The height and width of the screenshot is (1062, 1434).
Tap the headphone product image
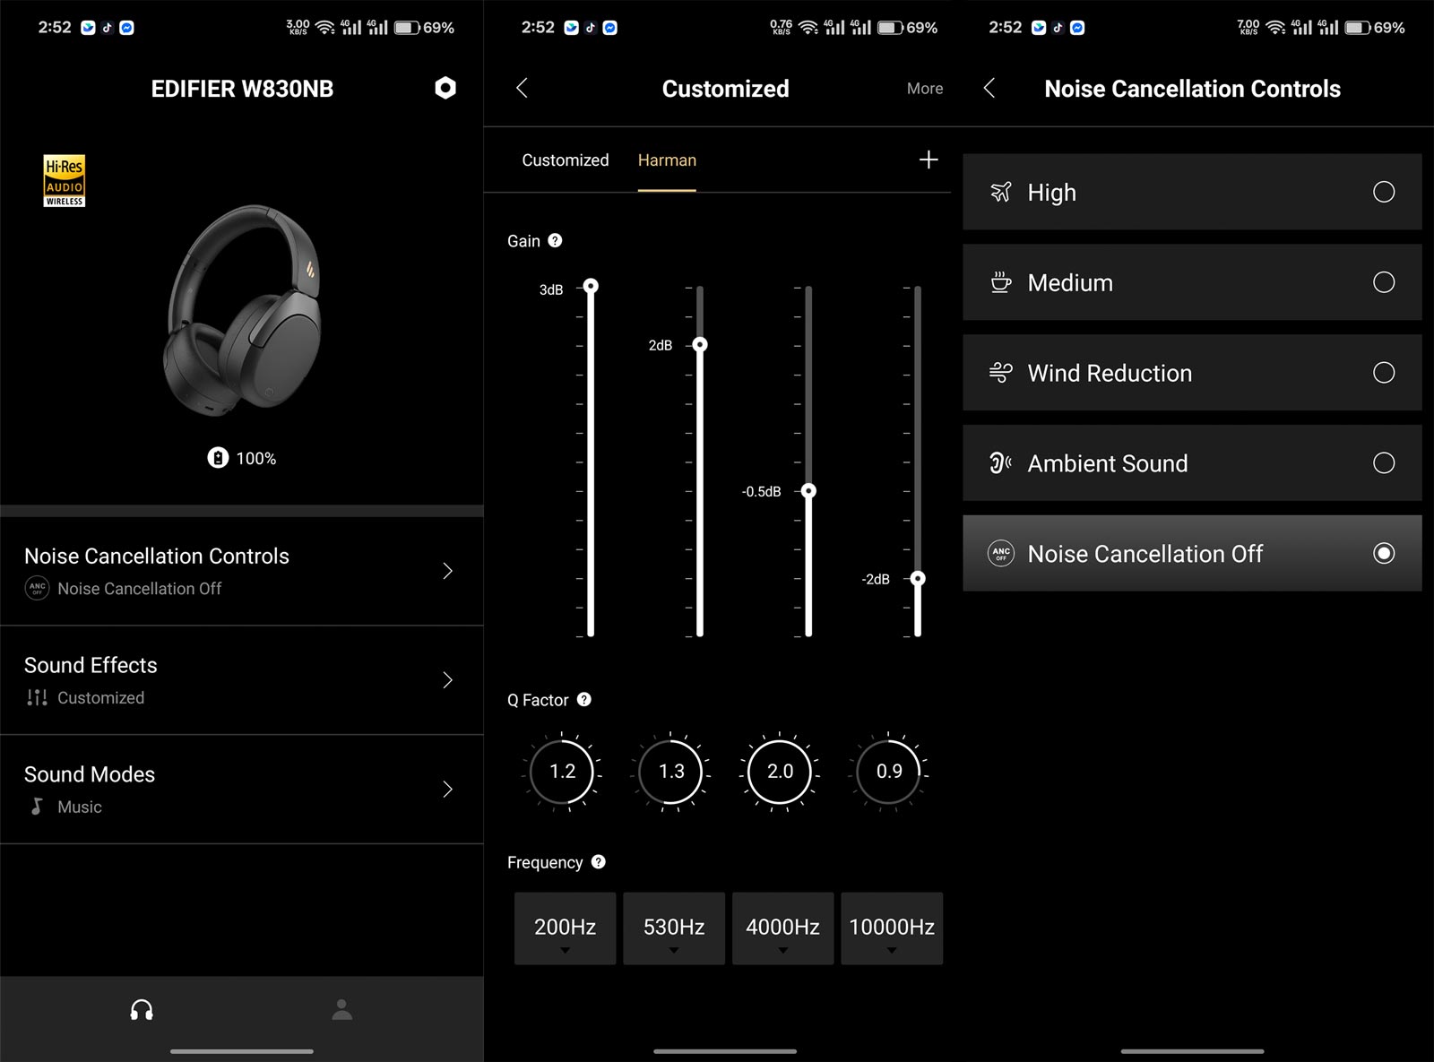tap(242, 310)
